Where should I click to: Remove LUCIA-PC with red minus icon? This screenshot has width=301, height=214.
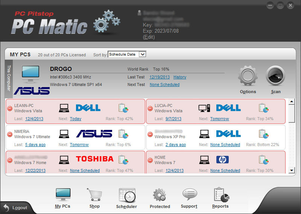[150, 109]
